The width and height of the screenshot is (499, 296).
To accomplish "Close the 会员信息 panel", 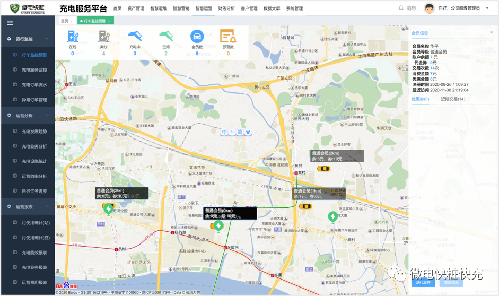I will (491, 32).
